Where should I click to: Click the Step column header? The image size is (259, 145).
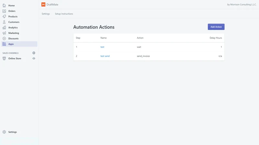pos(78,38)
